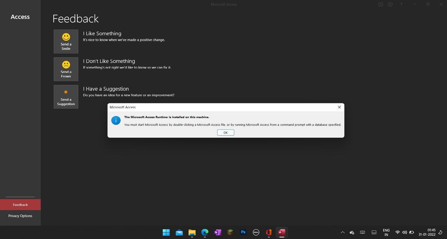The width and height of the screenshot is (447, 239).
Task: Open File Explorer from the taskbar
Action: [x=192, y=232]
